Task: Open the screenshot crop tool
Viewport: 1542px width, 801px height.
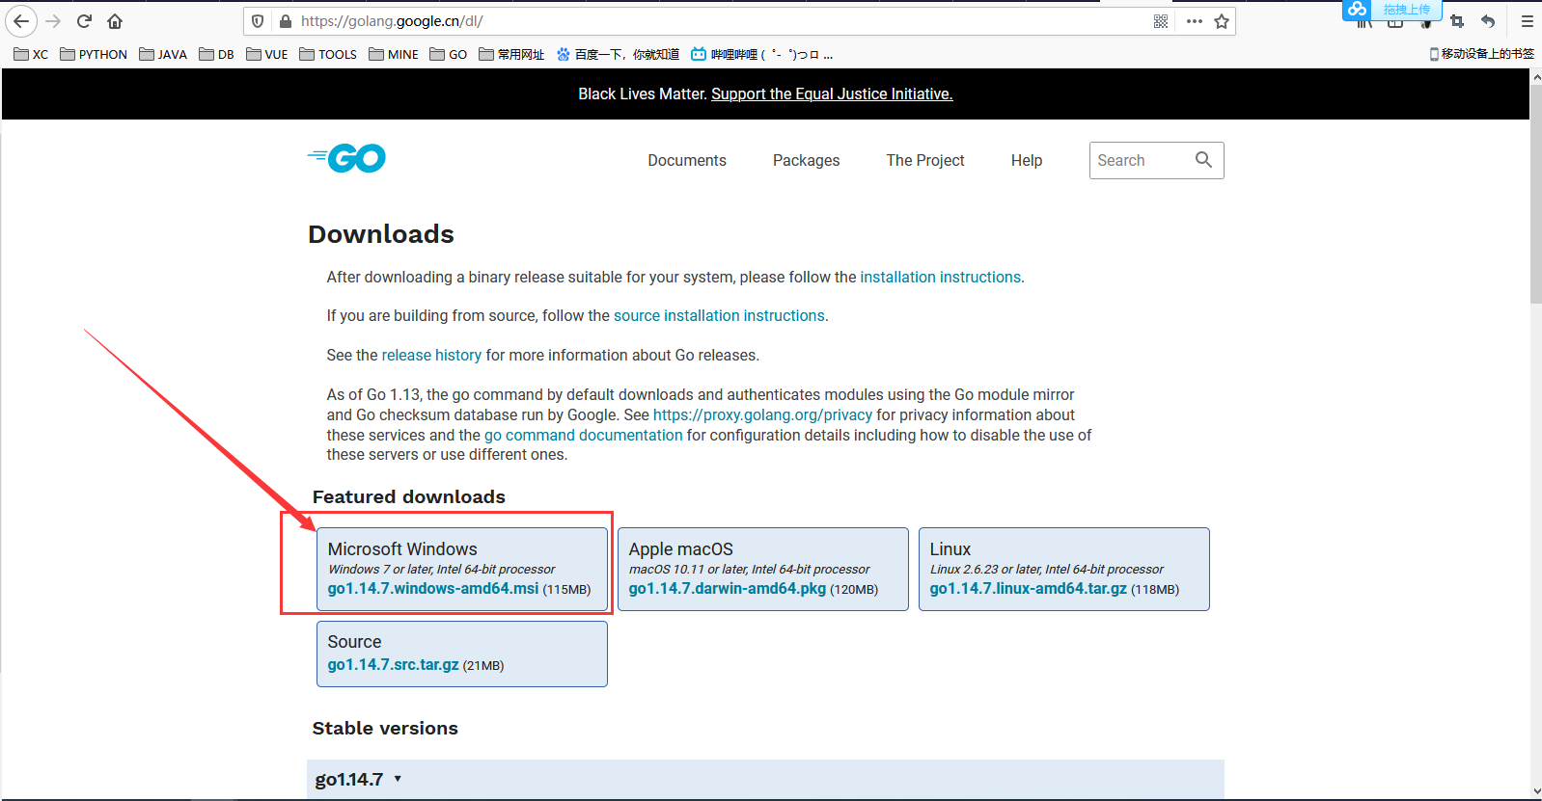Action: click(1457, 21)
